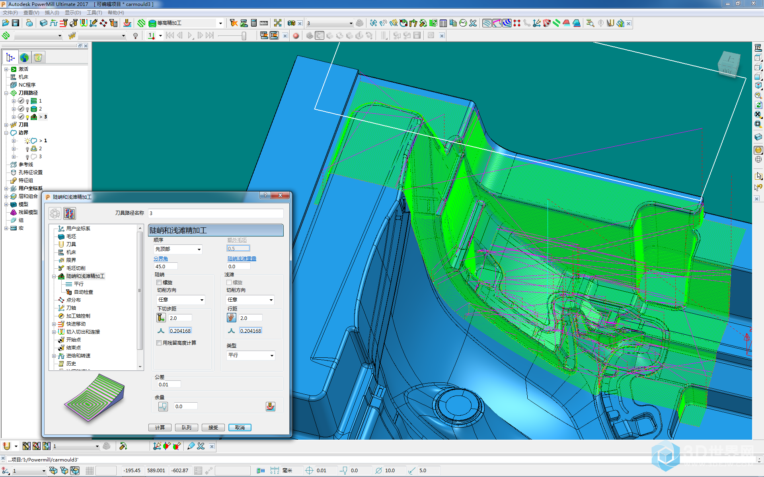
Task: Open explorer tree tab icon
Action: coord(11,58)
